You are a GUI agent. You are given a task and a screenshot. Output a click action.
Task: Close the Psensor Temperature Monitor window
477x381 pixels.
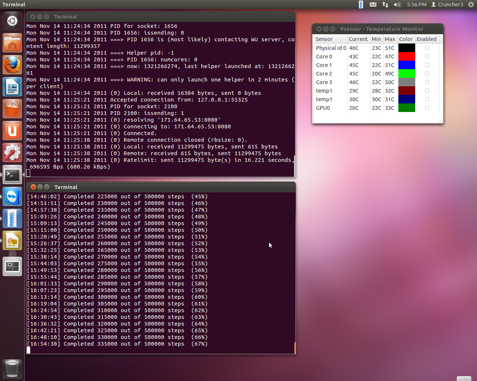319,29
